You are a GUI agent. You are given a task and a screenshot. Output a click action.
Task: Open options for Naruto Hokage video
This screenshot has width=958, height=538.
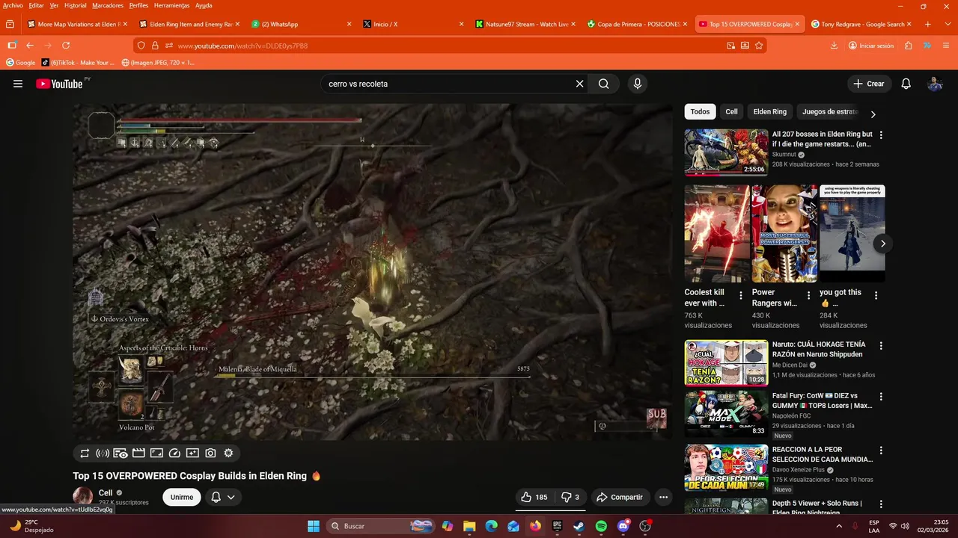tap(881, 346)
